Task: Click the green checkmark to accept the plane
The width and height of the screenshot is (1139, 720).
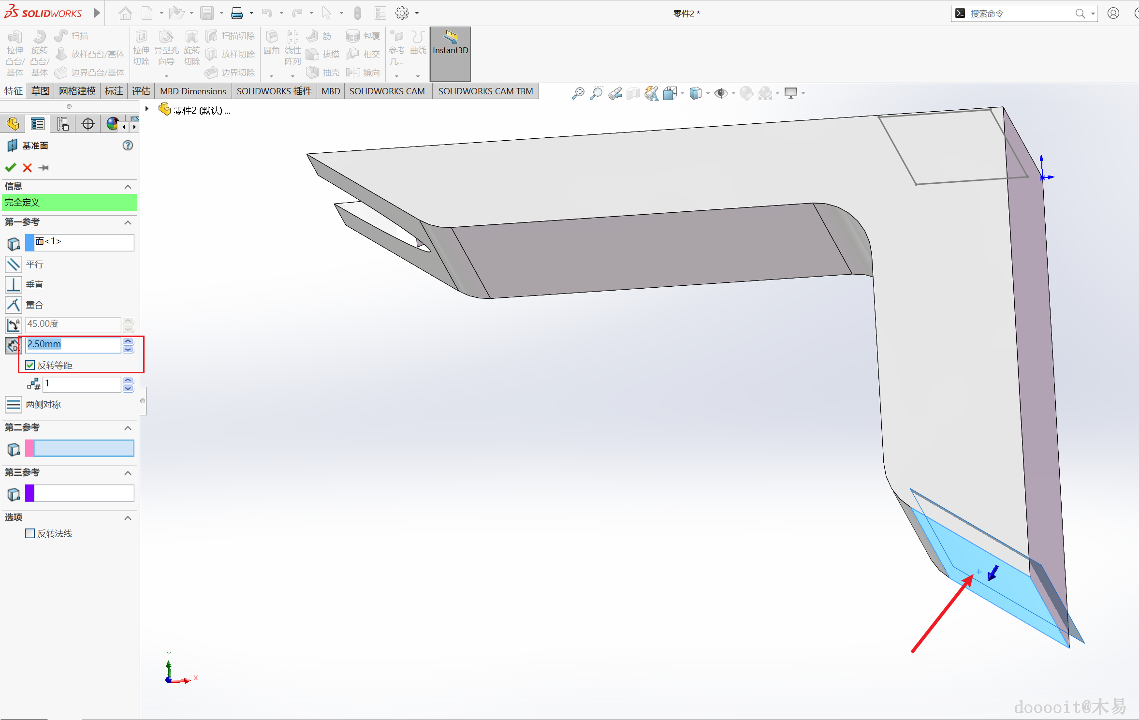Action: click(x=10, y=168)
